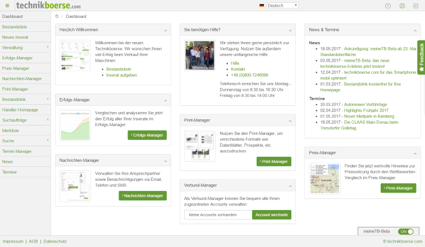Click the logout icon in header
This screenshot has width=425, height=247.
point(415,6)
